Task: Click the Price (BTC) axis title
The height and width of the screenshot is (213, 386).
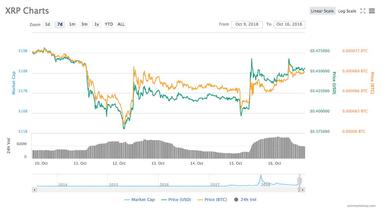Action: (x=372, y=83)
